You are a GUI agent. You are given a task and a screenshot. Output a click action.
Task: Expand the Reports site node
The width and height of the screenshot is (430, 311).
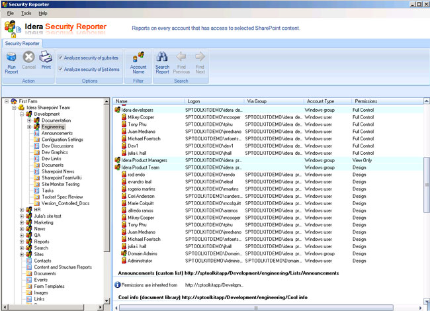tap(22, 242)
